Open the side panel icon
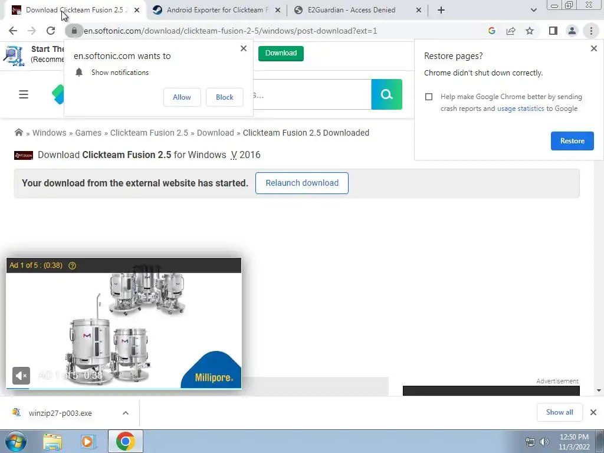604x453 pixels. pos(553,31)
